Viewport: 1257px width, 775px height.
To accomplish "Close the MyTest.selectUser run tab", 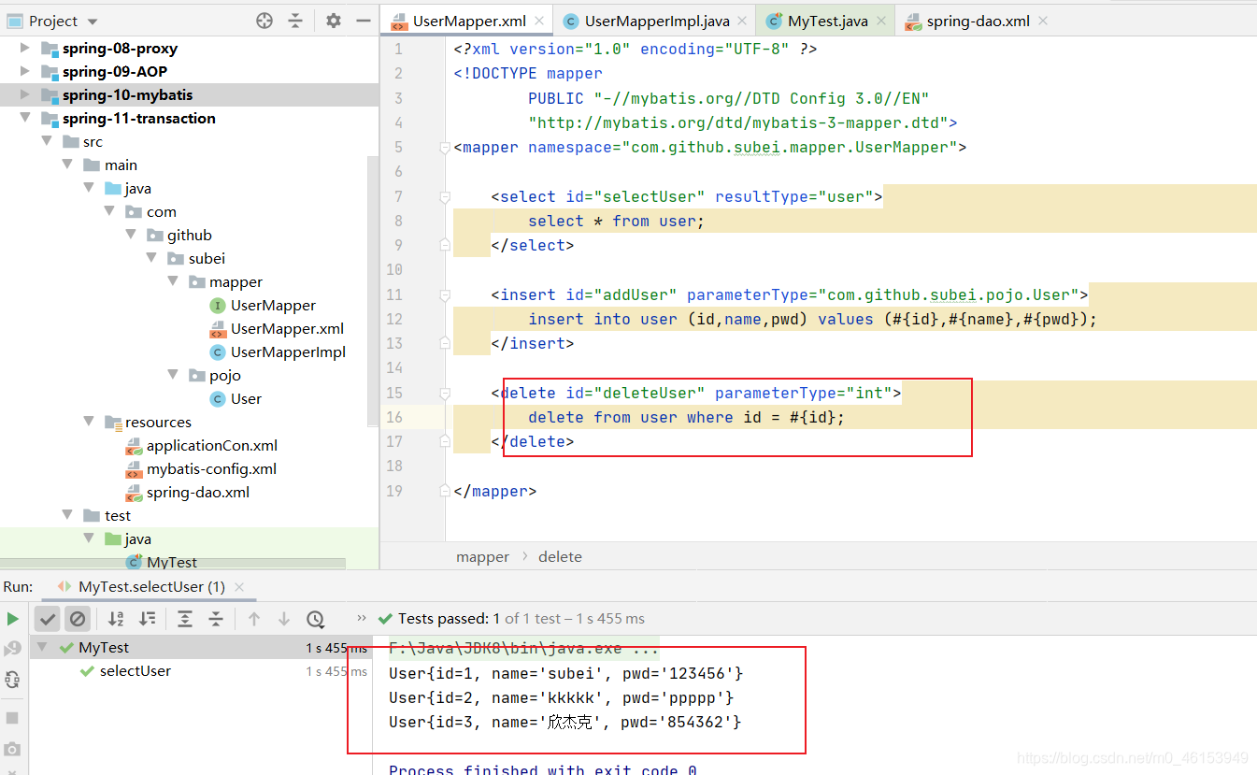I will pos(239,587).
